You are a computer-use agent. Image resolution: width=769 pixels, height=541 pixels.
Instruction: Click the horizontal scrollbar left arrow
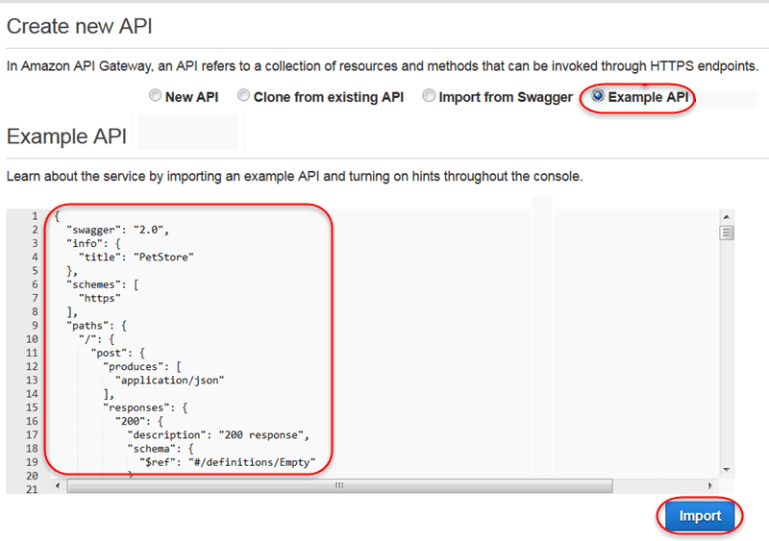(58, 485)
